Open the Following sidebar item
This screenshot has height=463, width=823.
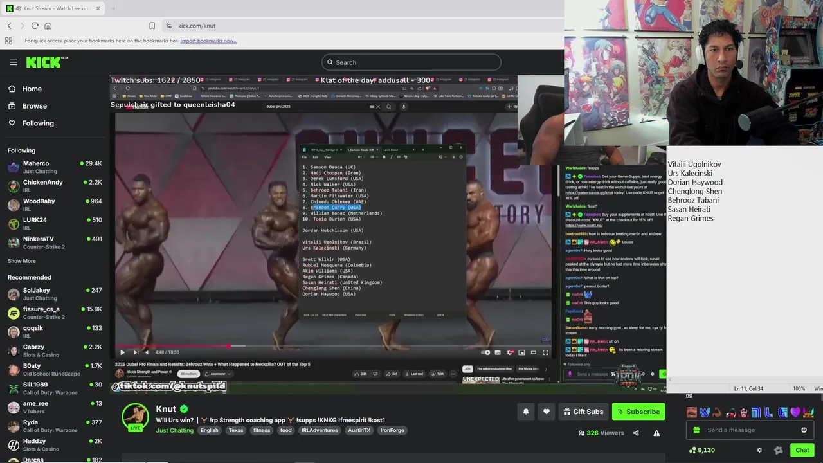pyautogui.click(x=37, y=123)
